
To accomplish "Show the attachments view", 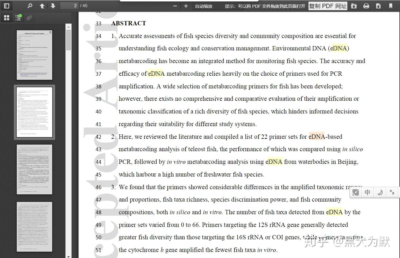I will (x=29, y=18).
